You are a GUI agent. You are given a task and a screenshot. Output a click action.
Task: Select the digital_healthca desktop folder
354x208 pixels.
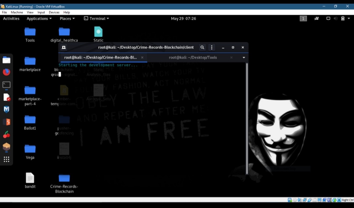pyautogui.click(x=64, y=35)
